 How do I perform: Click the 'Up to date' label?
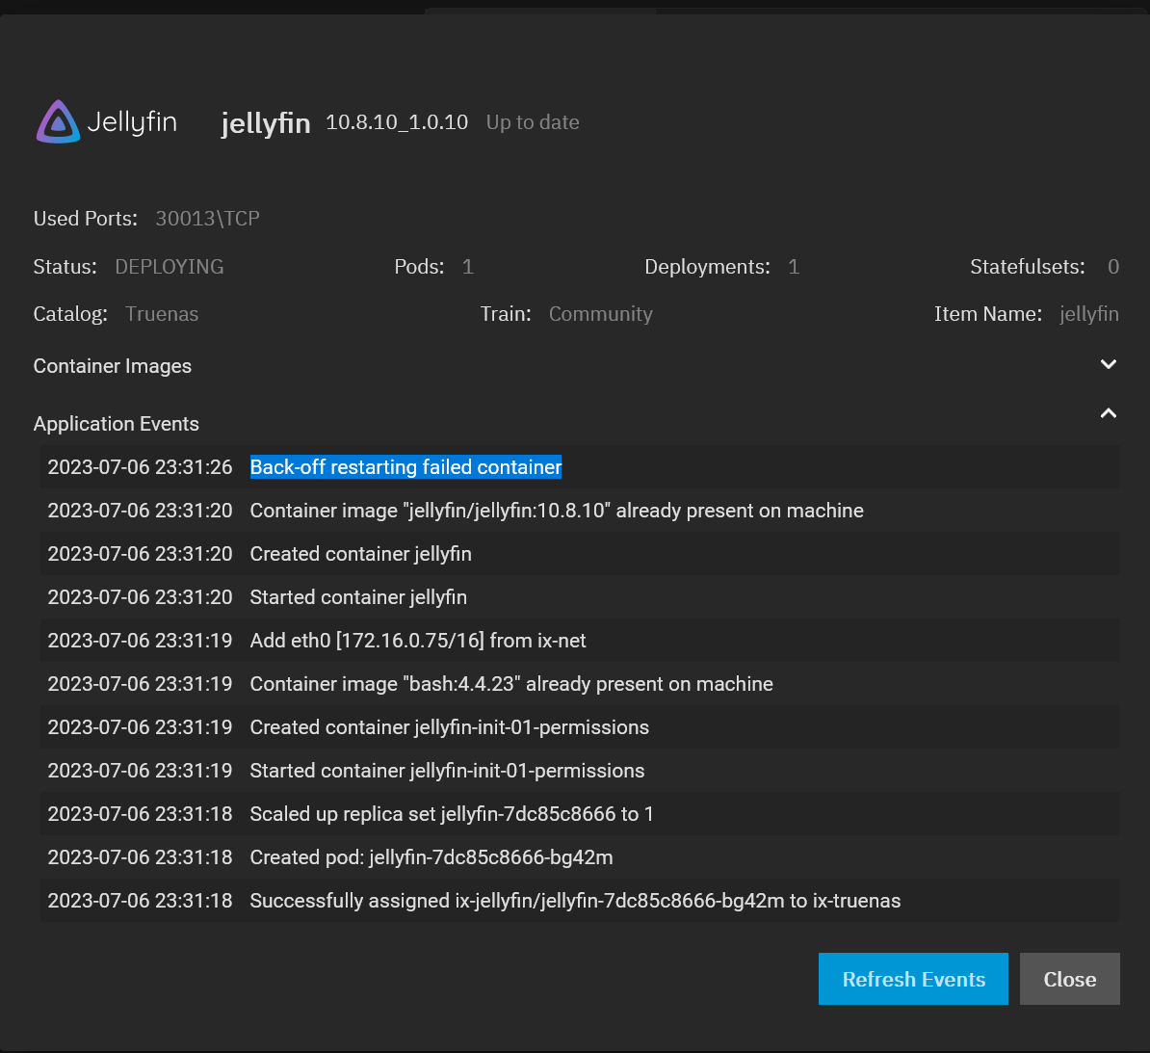pyautogui.click(x=533, y=122)
